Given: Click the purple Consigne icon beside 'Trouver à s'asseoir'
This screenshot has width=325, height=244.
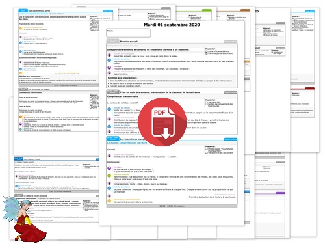Looking at the screenshot, I should pyautogui.click(x=109, y=68).
